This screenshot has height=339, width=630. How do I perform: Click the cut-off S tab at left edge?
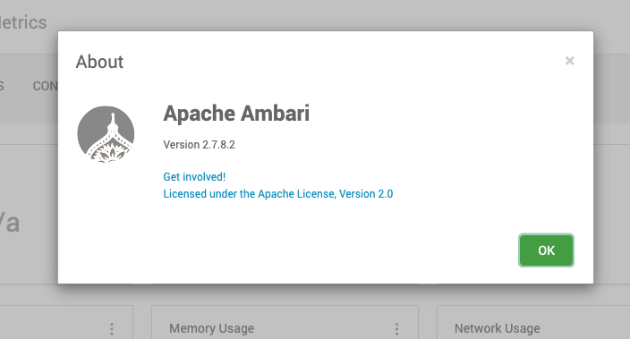point(2,86)
